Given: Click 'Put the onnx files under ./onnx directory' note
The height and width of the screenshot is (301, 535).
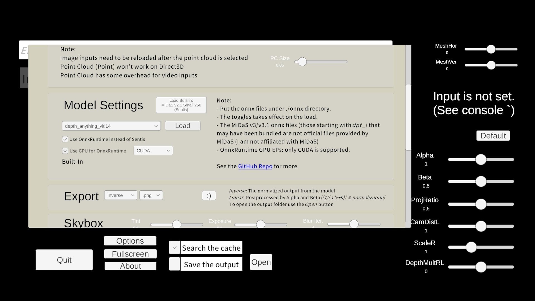Looking at the screenshot, I should (274, 109).
